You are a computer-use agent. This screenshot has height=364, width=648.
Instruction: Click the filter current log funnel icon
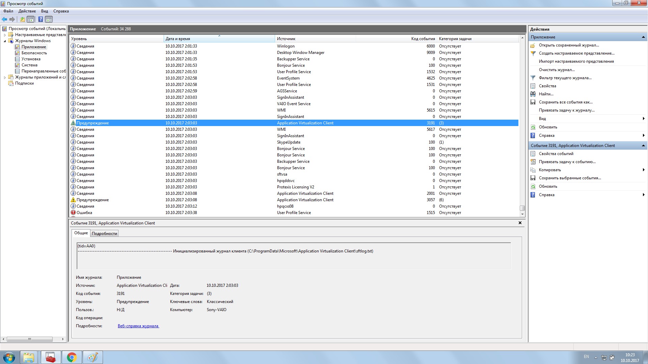click(x=533, y=78)
